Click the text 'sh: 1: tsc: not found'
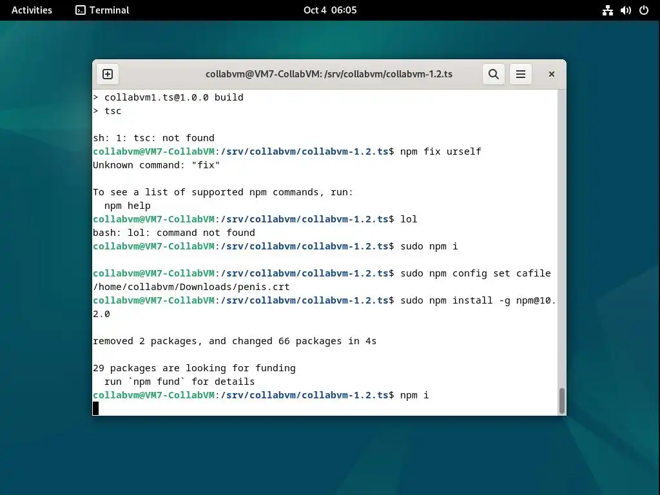Viewport: 660px width, 495px height. 153,138
